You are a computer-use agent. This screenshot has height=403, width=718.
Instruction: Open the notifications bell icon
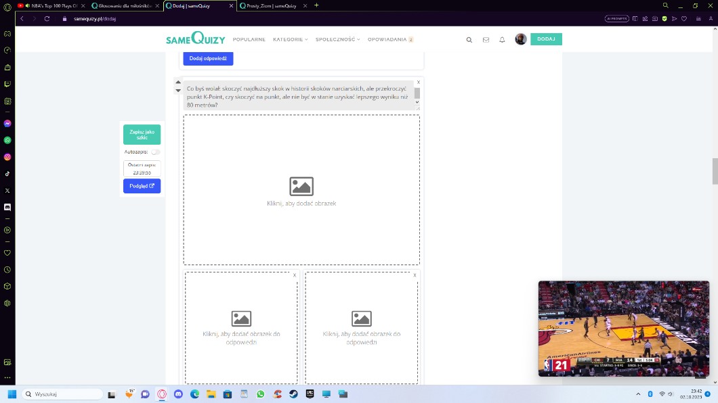click(x=502, y=40)
